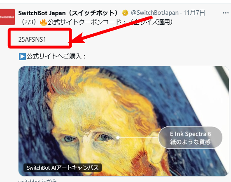
Task: Open the 11月7日 tweet timestamp
Action: click(x=194, y=13)
